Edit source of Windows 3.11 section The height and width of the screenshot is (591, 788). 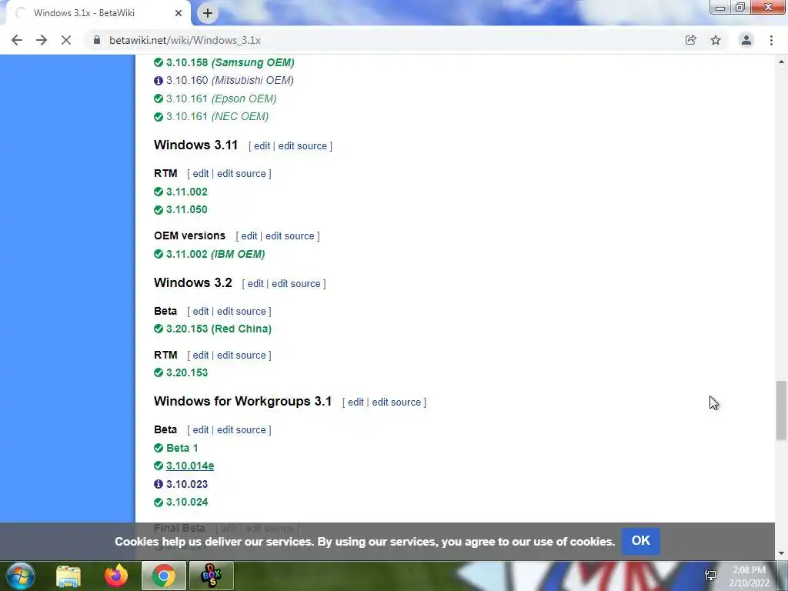(302, 145)
